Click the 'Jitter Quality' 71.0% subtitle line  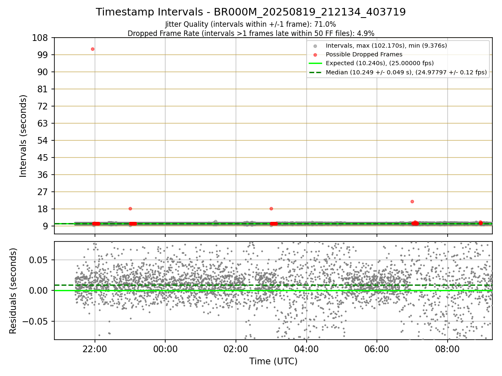pos(251,24)
